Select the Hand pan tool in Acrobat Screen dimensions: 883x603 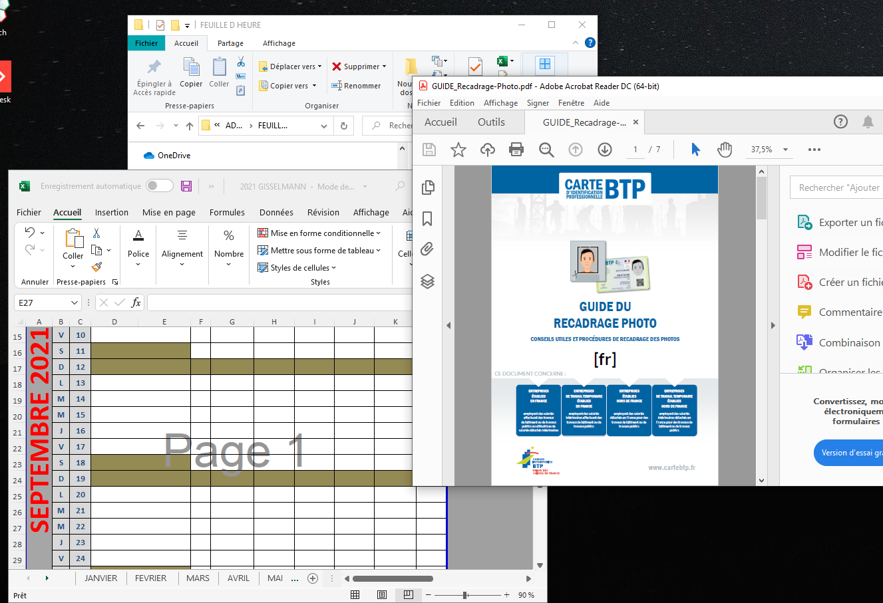[725, 150]
